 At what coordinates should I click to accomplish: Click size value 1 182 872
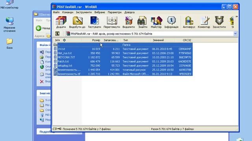click(94, 57)
